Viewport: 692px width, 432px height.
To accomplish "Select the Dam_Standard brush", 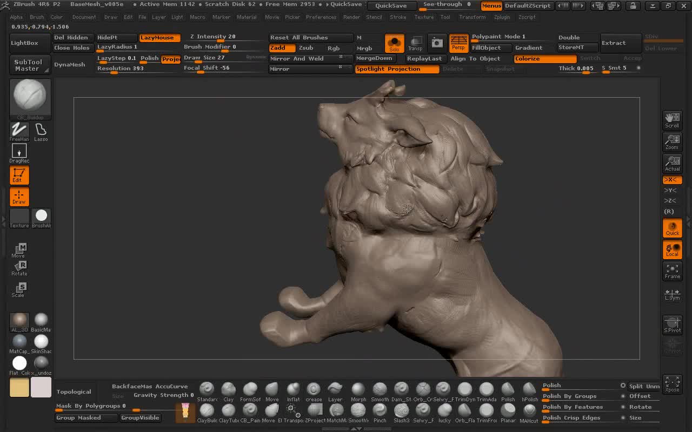I will (401, 392).
